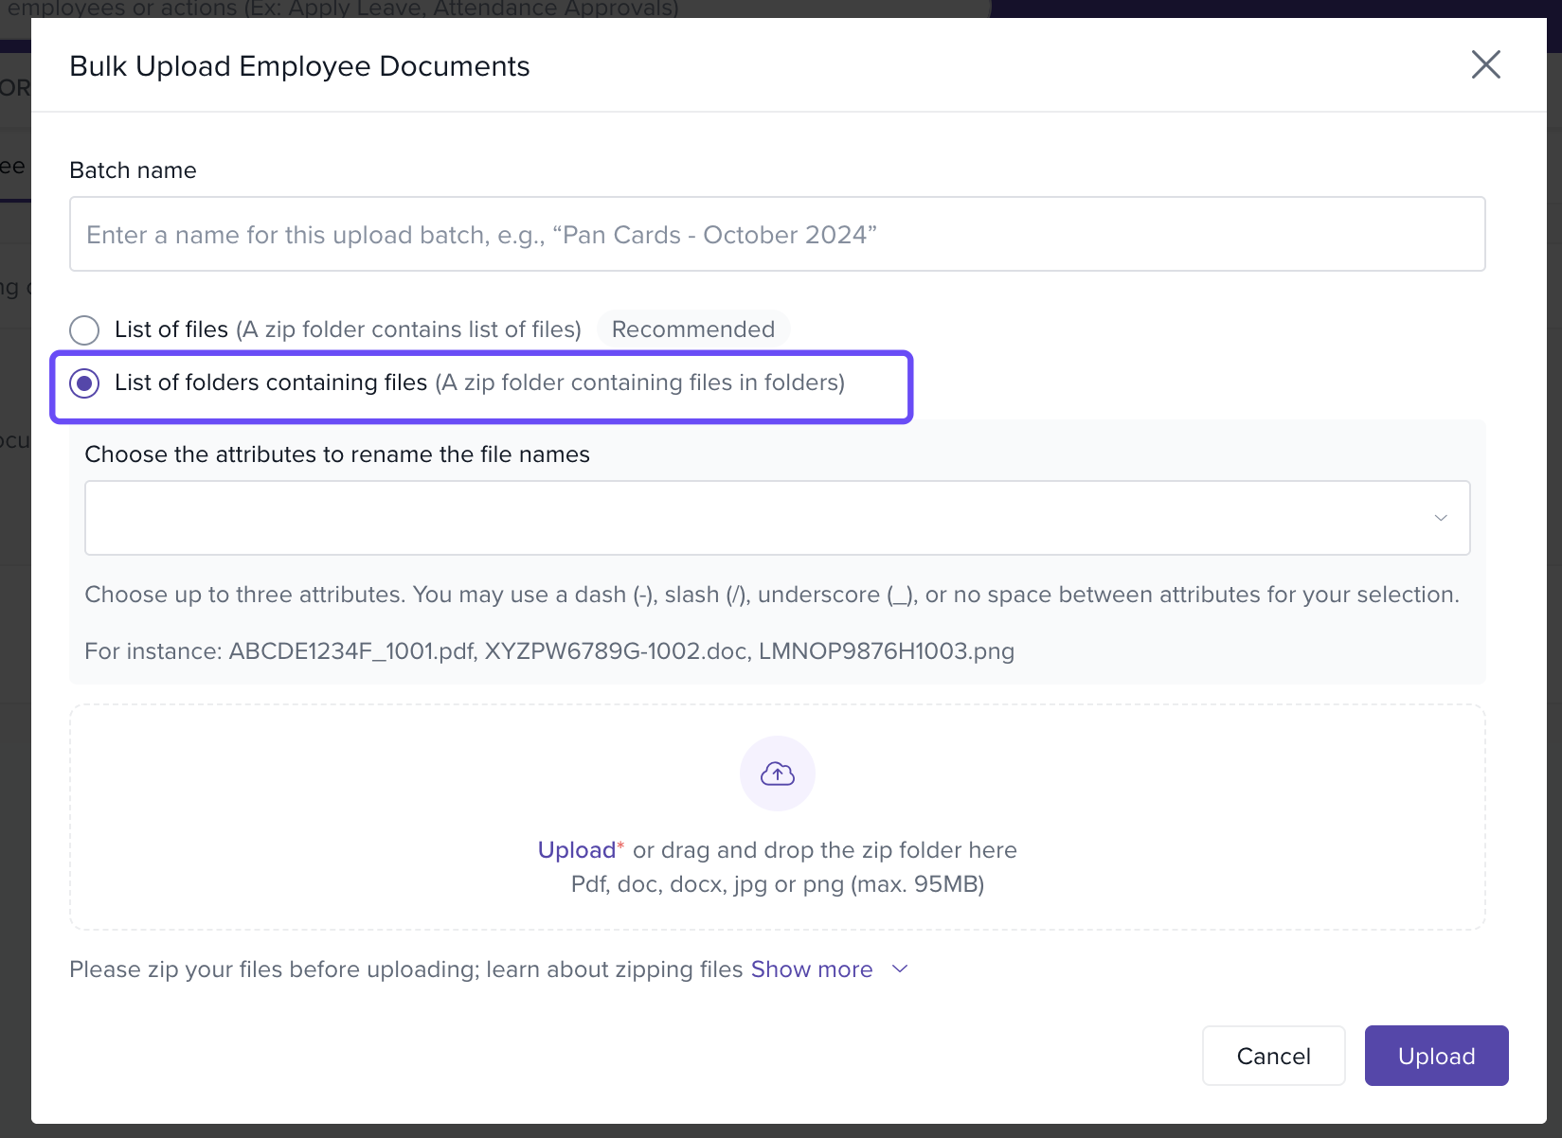Screen dimensions: 1562x1138
Task: Select List of folders containing files radio
Action: (84, 382)
